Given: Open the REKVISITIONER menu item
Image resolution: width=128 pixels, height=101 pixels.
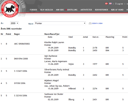Looking at the screenshot, I should [101, 10].
